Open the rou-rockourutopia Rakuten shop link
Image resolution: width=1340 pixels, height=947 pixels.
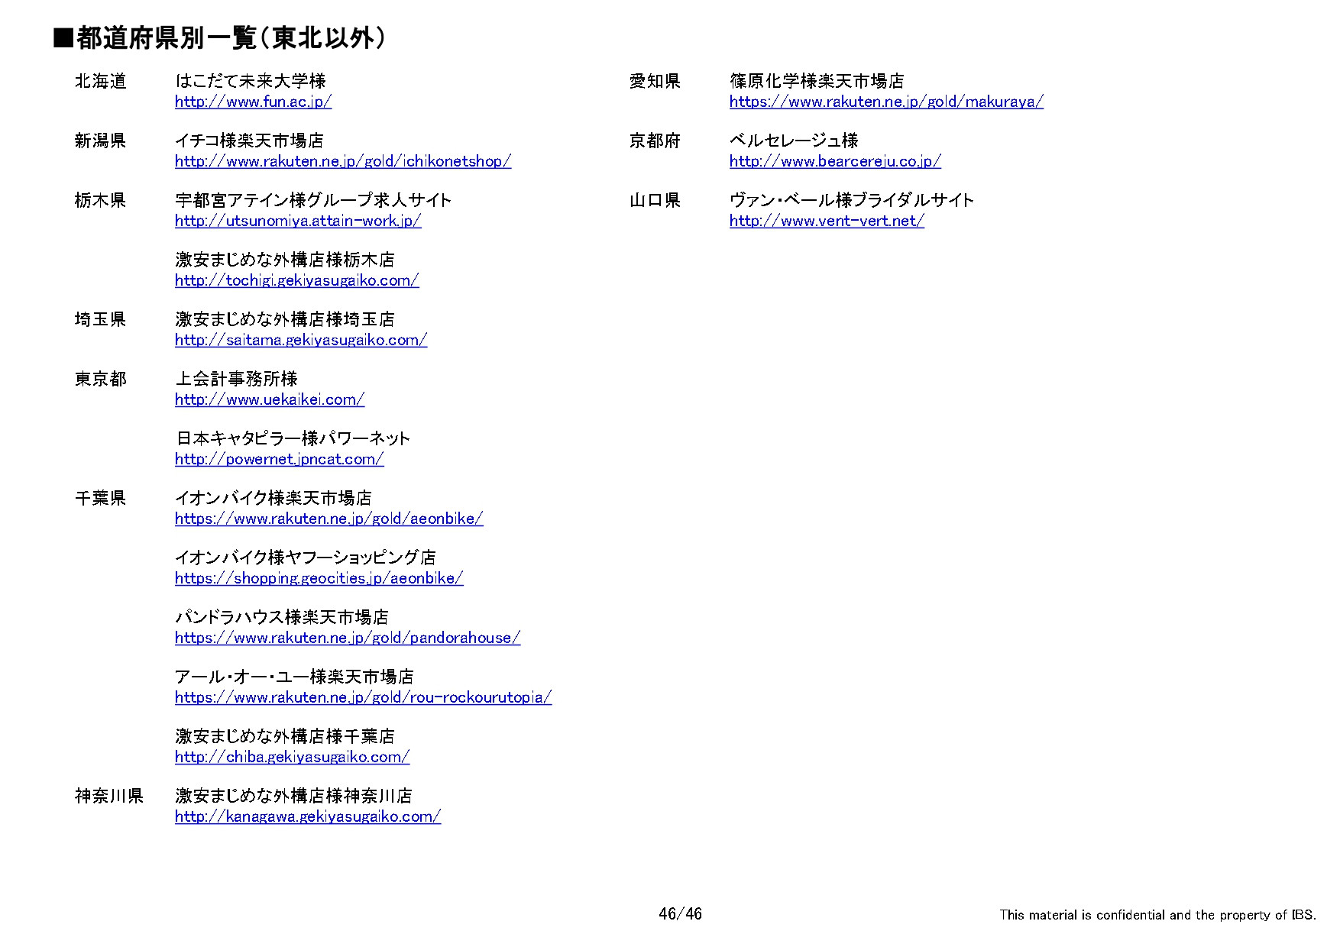tap(362, 698)
